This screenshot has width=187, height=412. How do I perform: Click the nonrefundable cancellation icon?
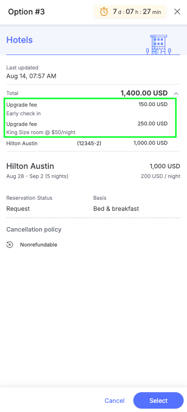pyautogui.click(x=10, y=245)
